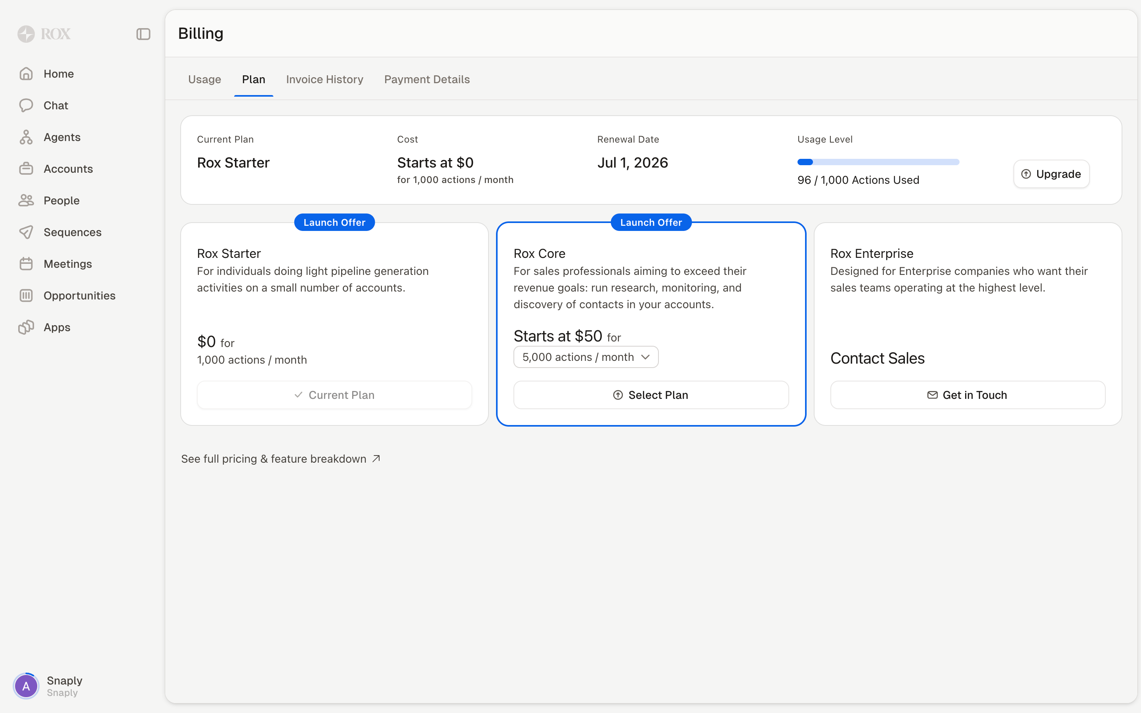Click the Launch Offer badge on Rox Starter

coord(334,222)
